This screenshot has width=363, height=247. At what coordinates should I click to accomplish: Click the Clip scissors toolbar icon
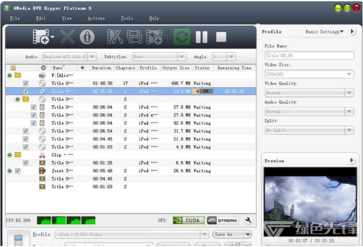(x=115, y=37)
